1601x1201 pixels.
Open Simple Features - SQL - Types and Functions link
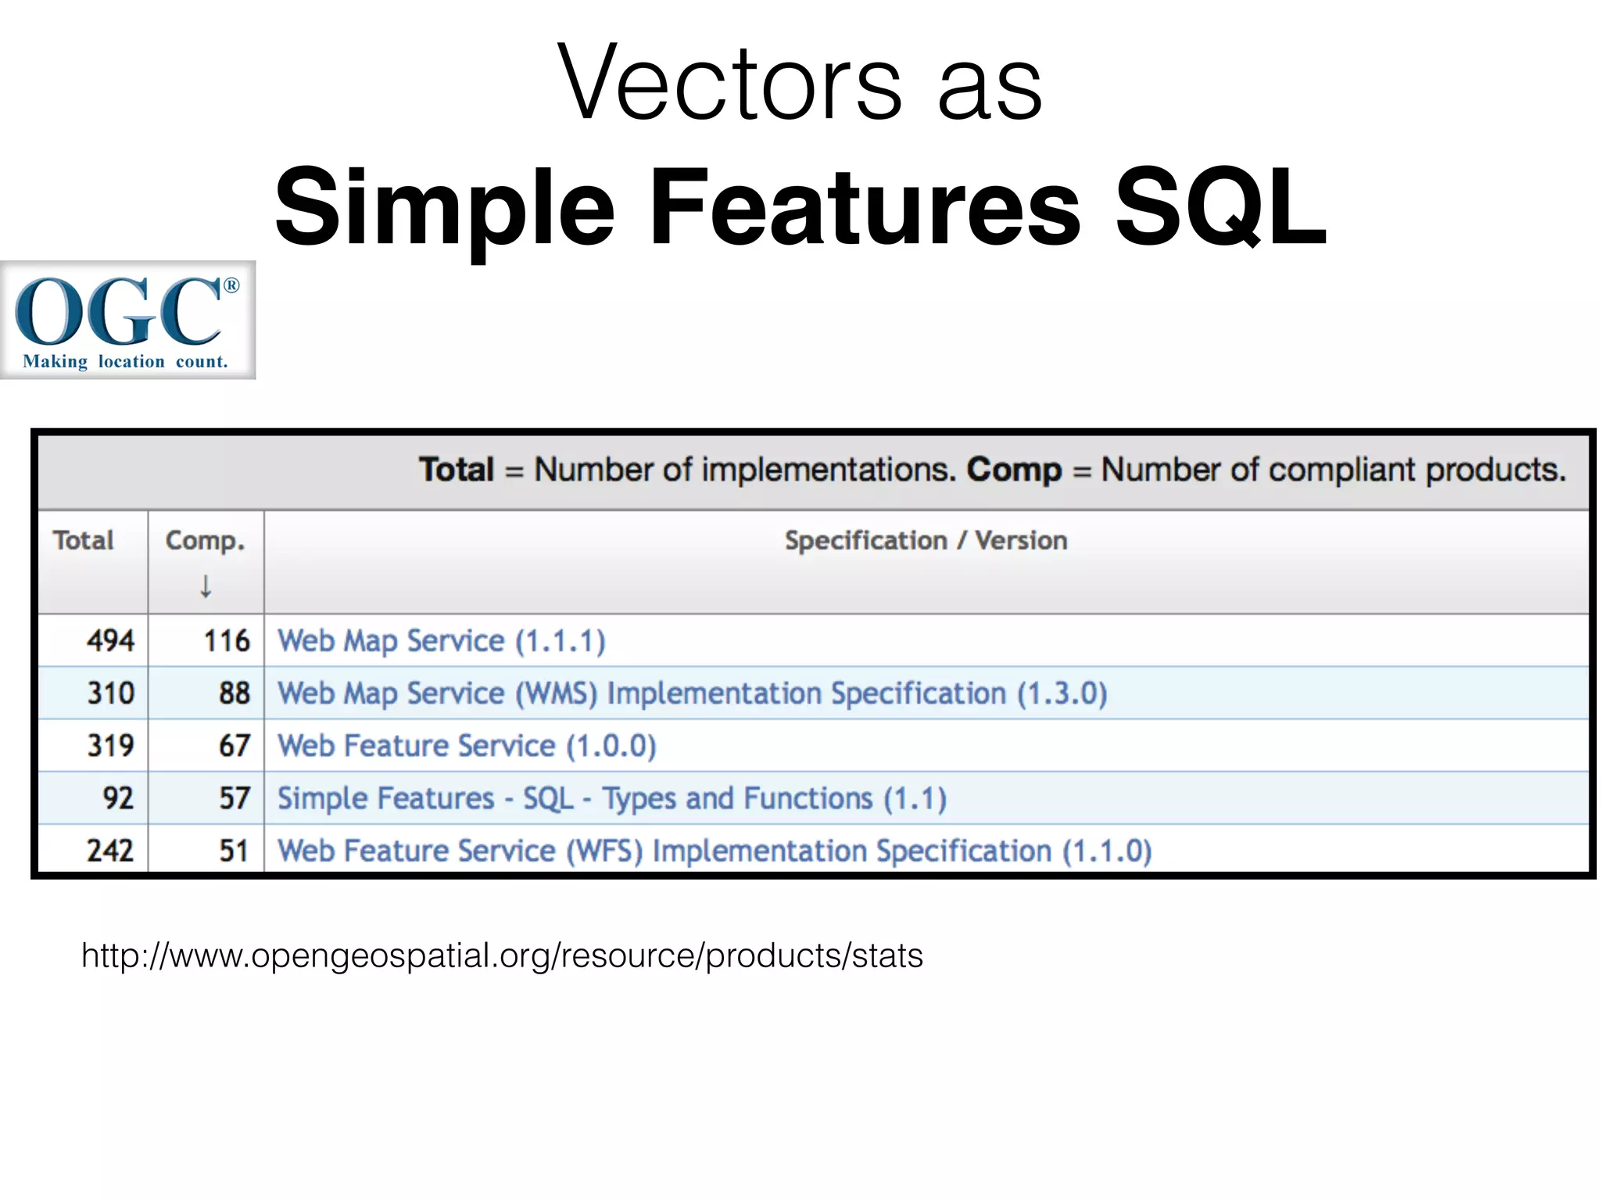612,798
